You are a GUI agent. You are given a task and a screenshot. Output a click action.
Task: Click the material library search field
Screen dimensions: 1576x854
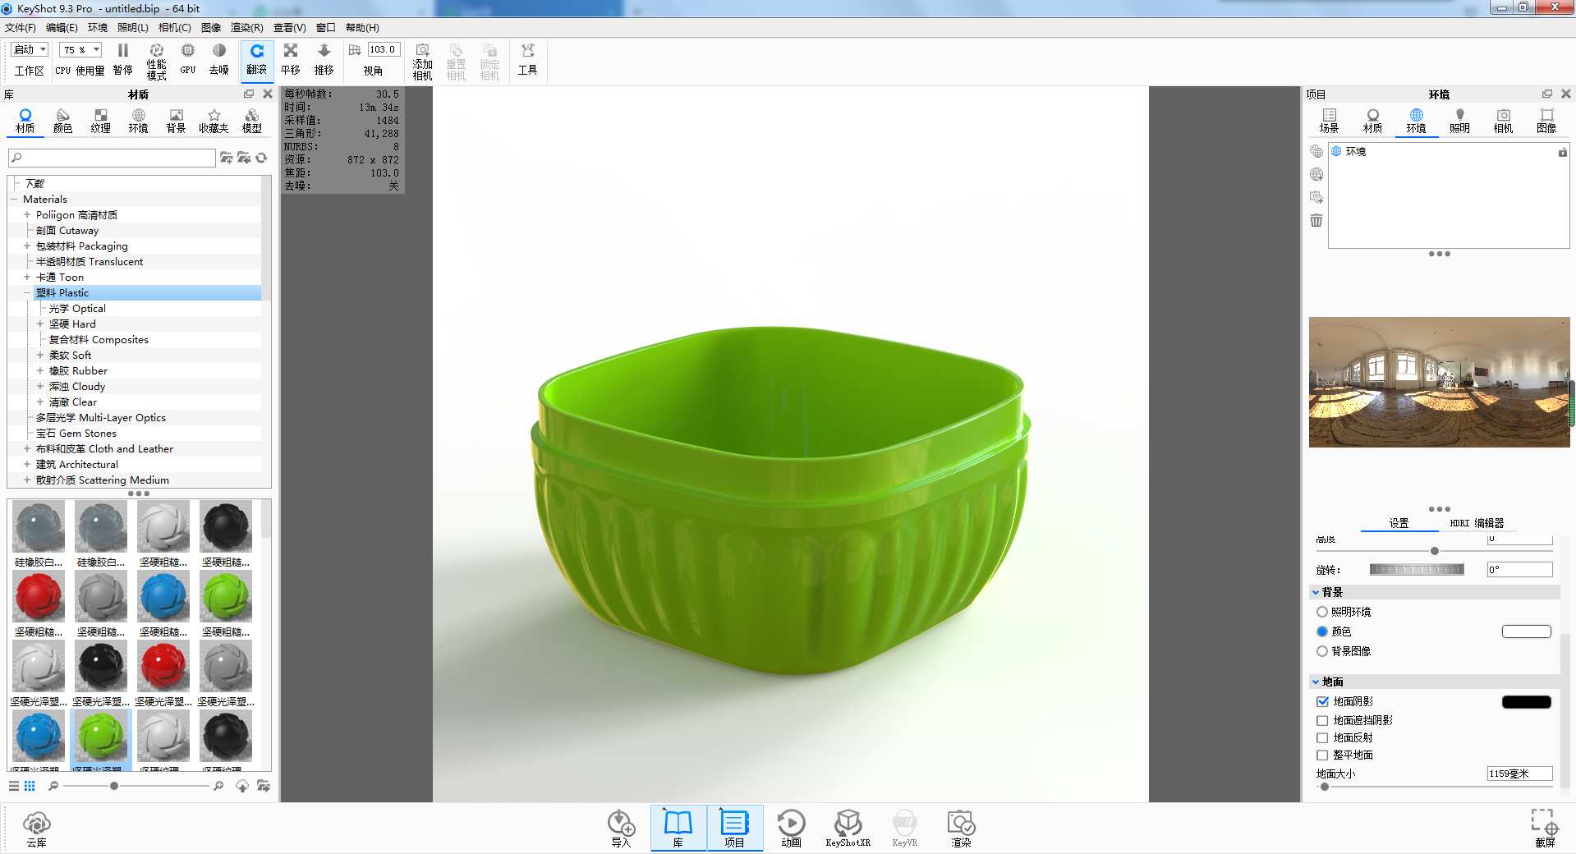coord(112,158)
